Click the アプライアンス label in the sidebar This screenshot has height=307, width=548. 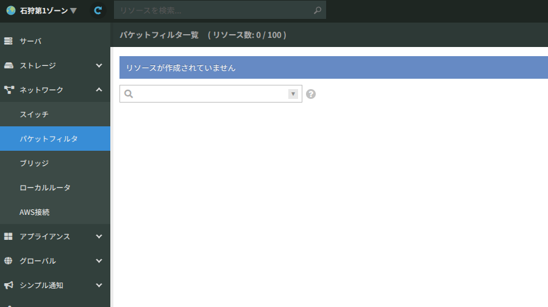44,237
